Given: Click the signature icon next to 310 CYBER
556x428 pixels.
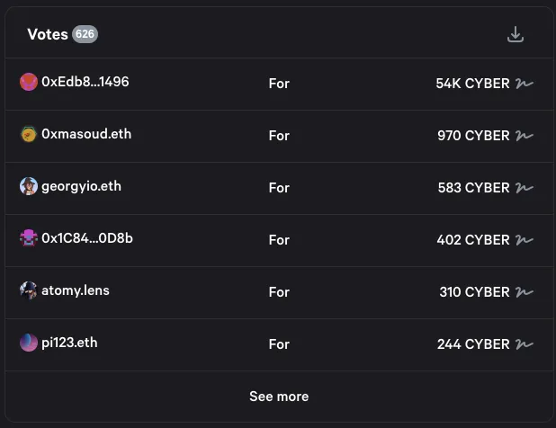Looking at the screenshot, I should 525,292.
